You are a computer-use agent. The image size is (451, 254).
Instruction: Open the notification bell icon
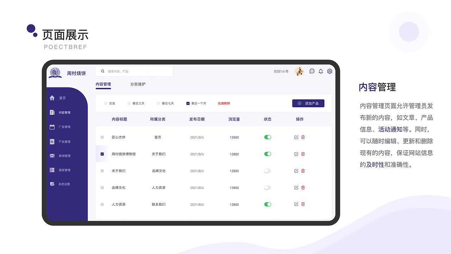321,71
